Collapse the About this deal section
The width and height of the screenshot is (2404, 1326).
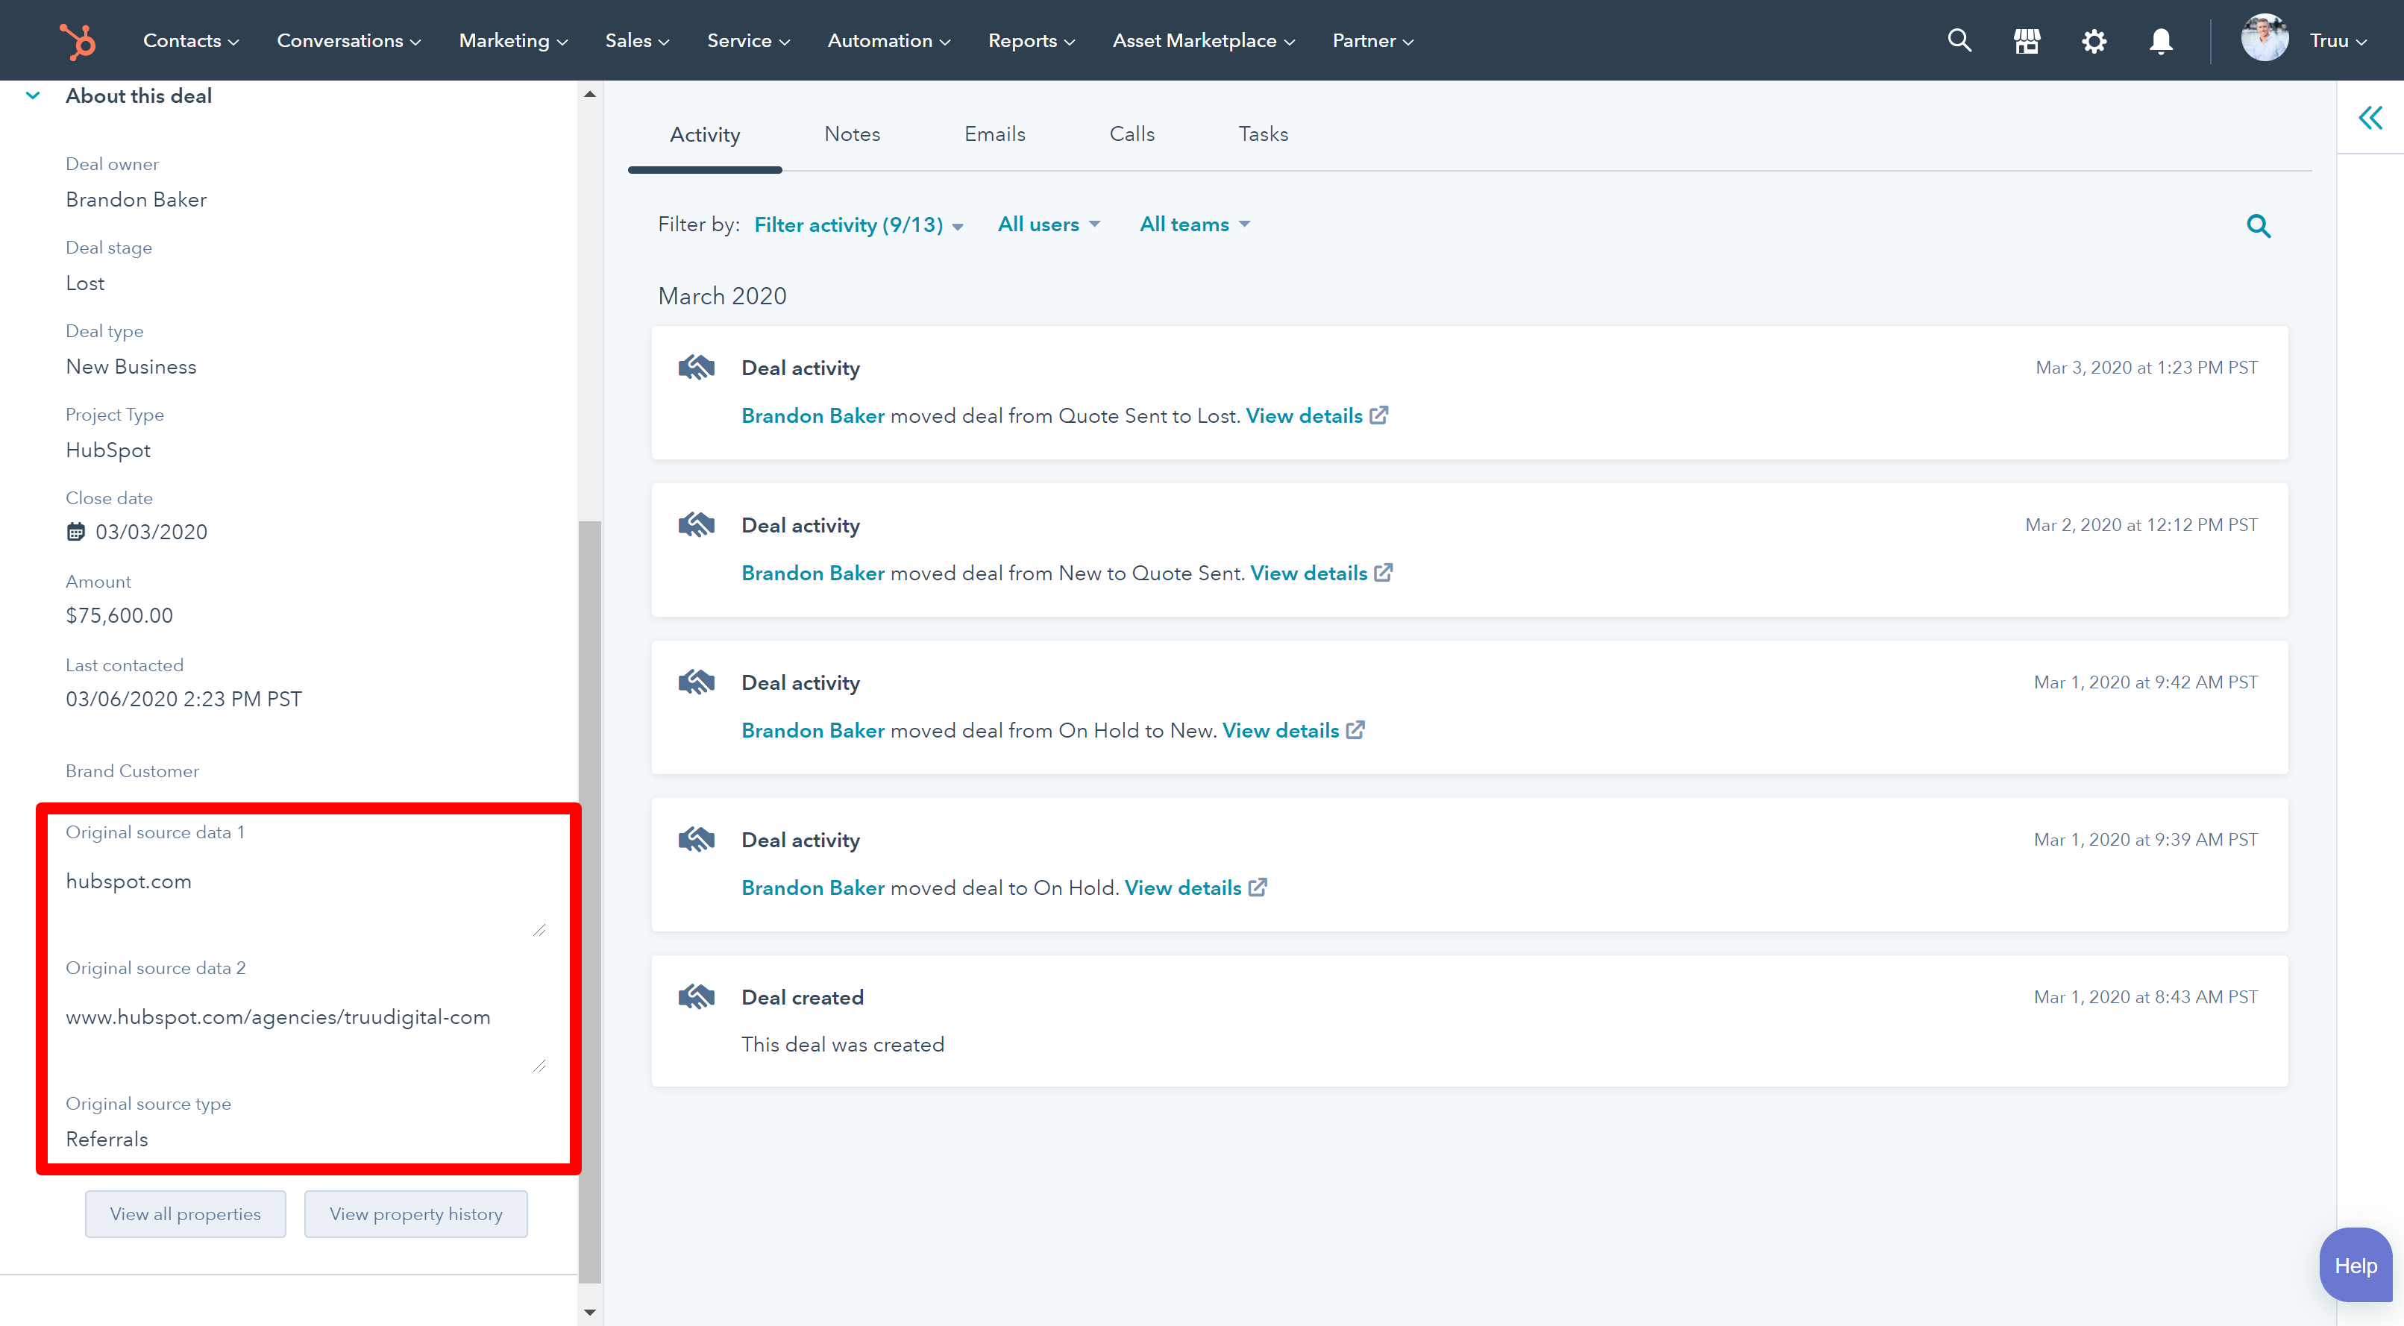click(33, 95)
